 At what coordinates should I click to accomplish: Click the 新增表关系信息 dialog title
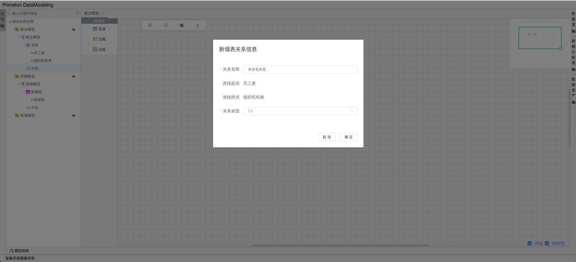[238, 49]
